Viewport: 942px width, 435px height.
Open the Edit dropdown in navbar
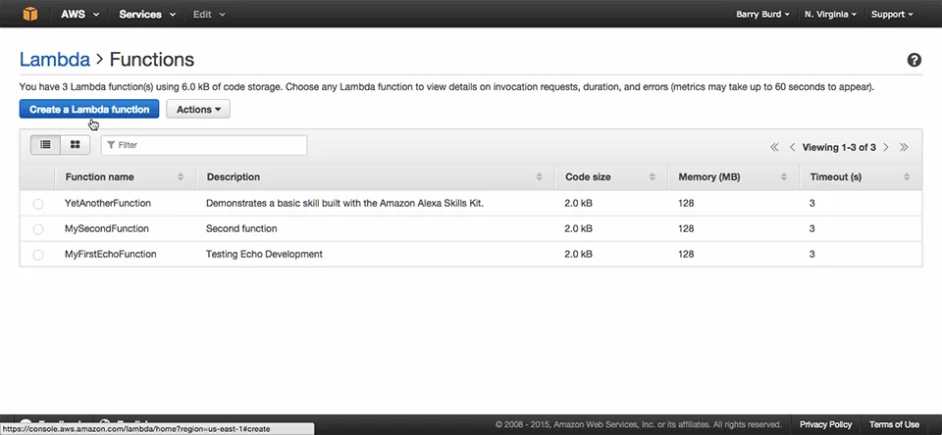(209, 14)
